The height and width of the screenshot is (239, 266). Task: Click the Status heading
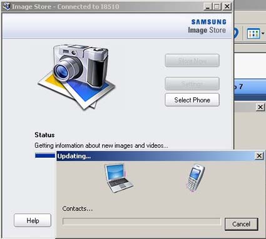44,135
